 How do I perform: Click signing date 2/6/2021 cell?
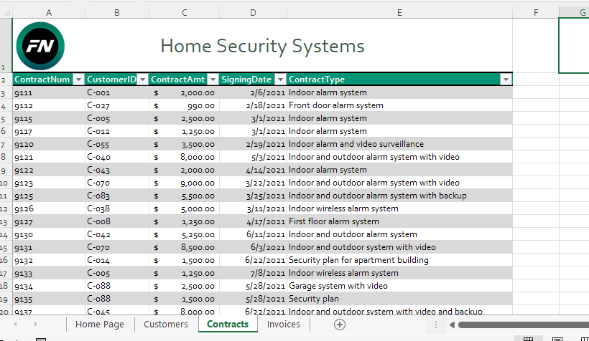[x=253, y=92]
